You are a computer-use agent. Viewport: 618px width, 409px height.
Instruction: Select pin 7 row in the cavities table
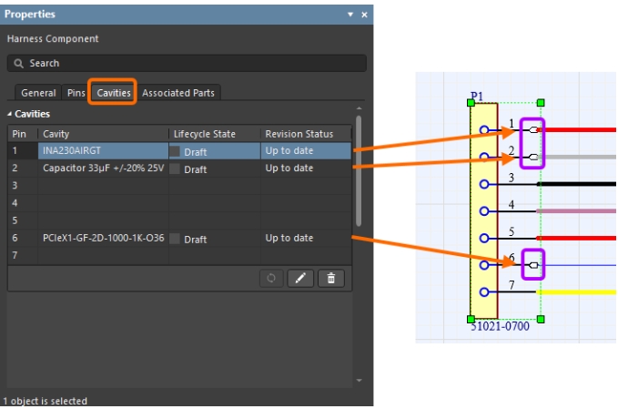(x=179, y=255)
